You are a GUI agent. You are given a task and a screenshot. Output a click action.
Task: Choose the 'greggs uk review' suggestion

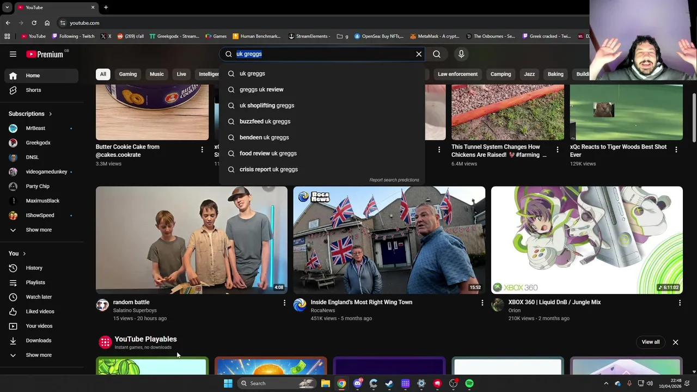(321, 89)
